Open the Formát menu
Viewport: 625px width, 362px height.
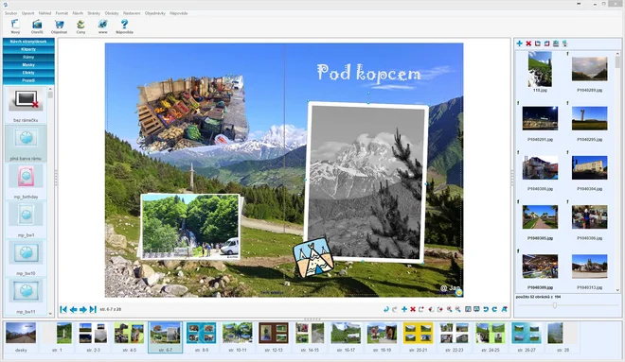(x=62, y=13)
